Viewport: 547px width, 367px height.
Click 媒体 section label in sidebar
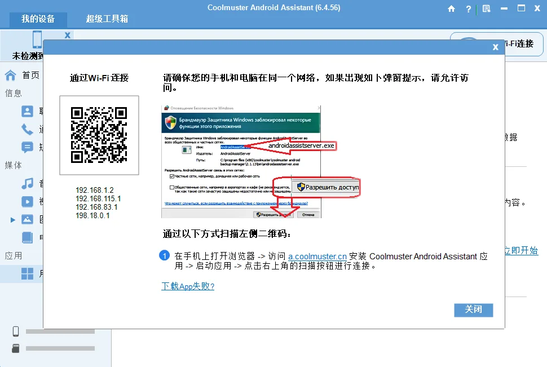pos(14,165)
